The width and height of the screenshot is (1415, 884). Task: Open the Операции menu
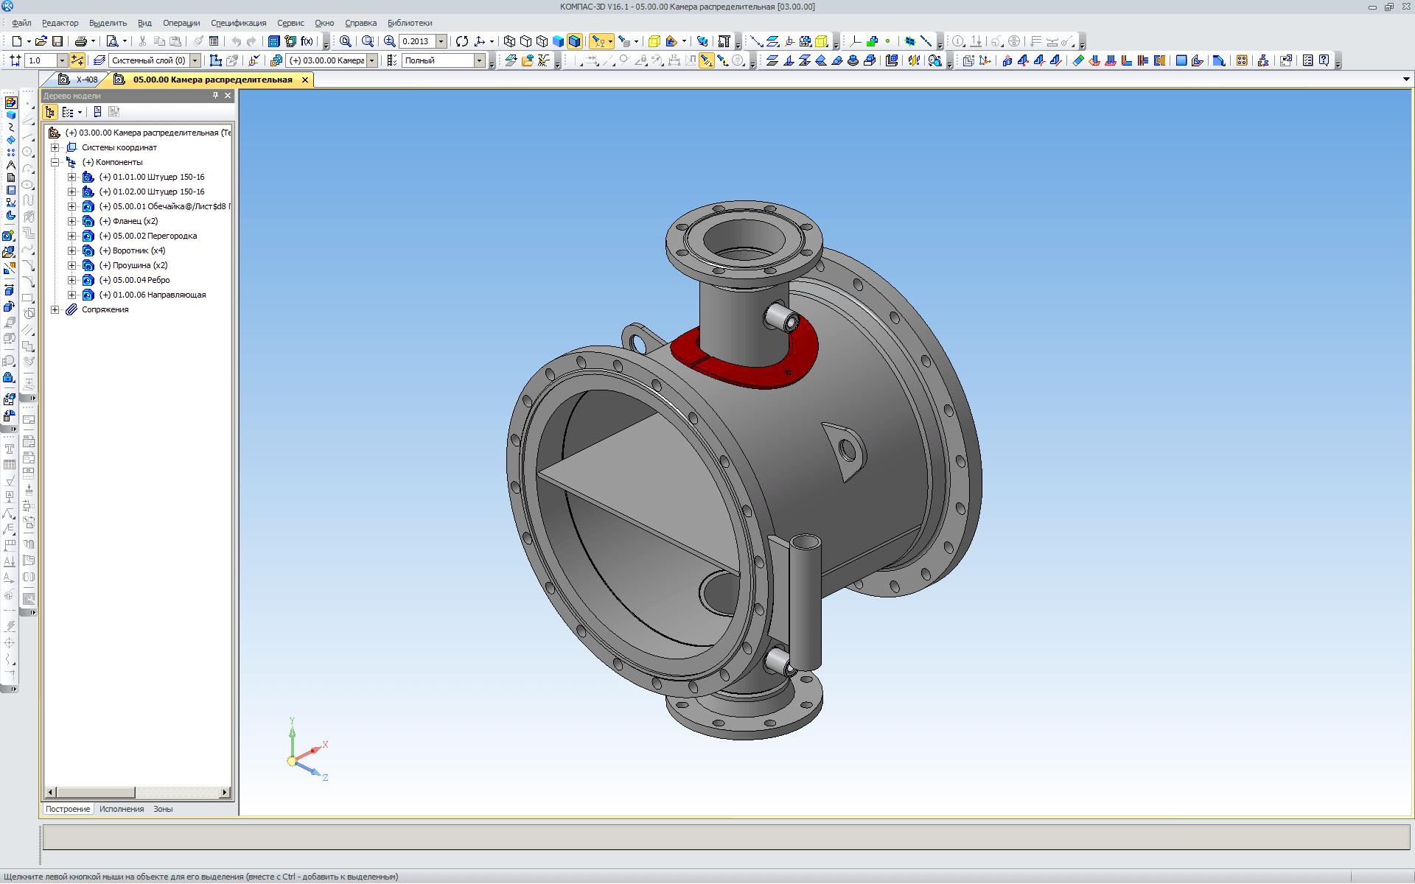point(181,23)
